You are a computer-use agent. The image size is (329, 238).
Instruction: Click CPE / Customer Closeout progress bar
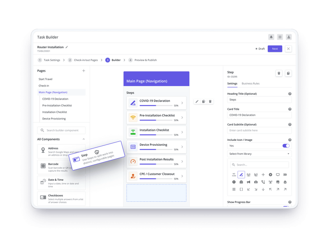coord(156,179)
